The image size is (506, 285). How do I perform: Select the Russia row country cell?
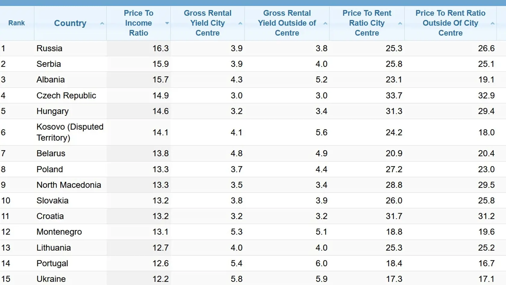[x=70, y=48]
